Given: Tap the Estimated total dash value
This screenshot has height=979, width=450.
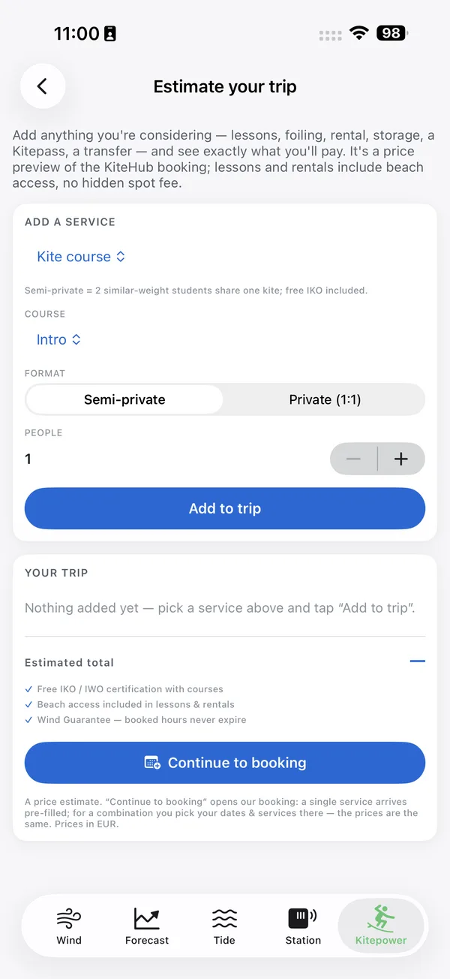Looking at the screenshot, I should [x=418, y=661].
